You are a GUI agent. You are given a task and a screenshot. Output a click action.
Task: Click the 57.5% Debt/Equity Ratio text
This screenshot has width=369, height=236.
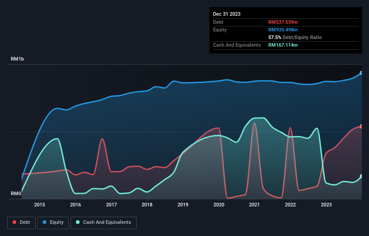[x=295, y=37]
